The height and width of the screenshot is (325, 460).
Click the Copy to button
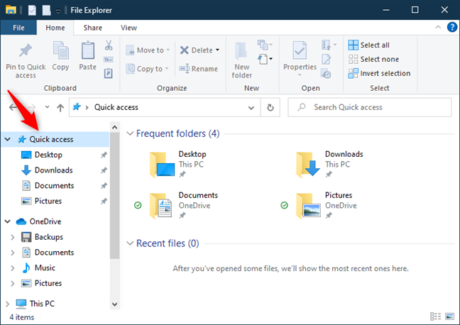(x=147, y=69)
